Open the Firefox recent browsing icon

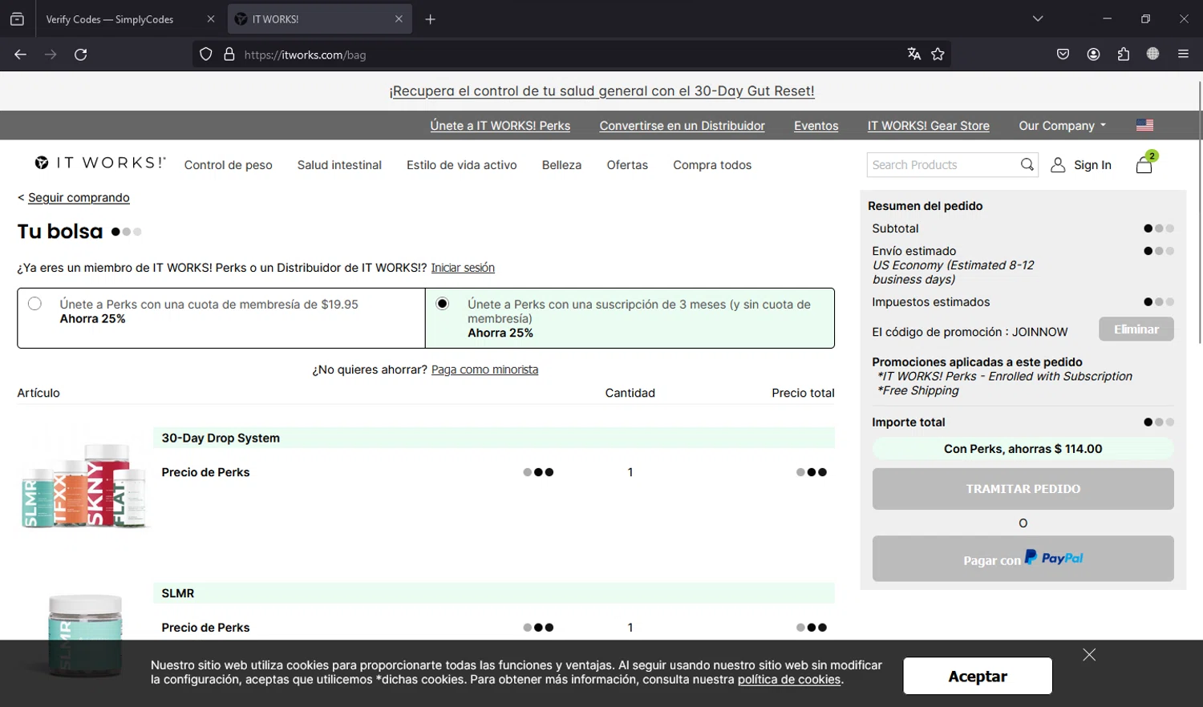click(x=17, y=19)
